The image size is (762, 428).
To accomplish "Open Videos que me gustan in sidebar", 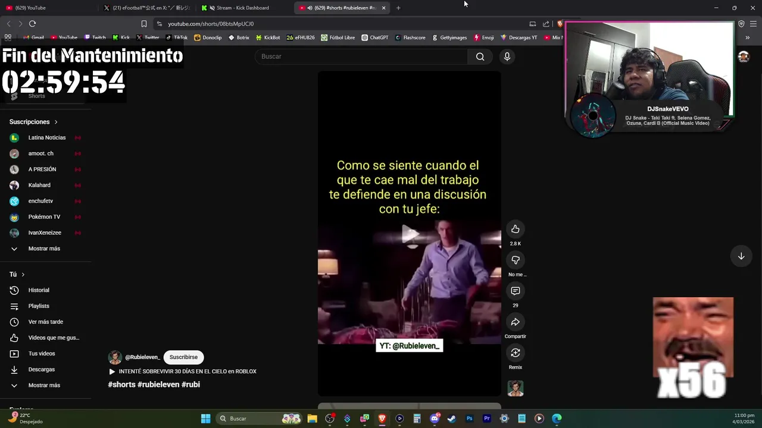I will click(x=45, y=338).
